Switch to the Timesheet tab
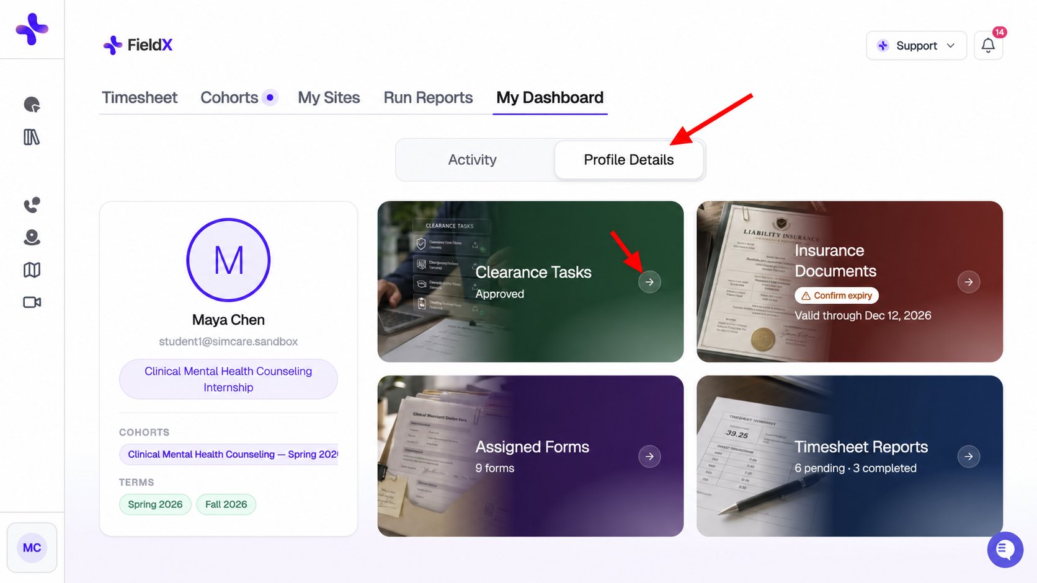The height and width of the screenshot is (583, 1037). (x=140, y=97)
